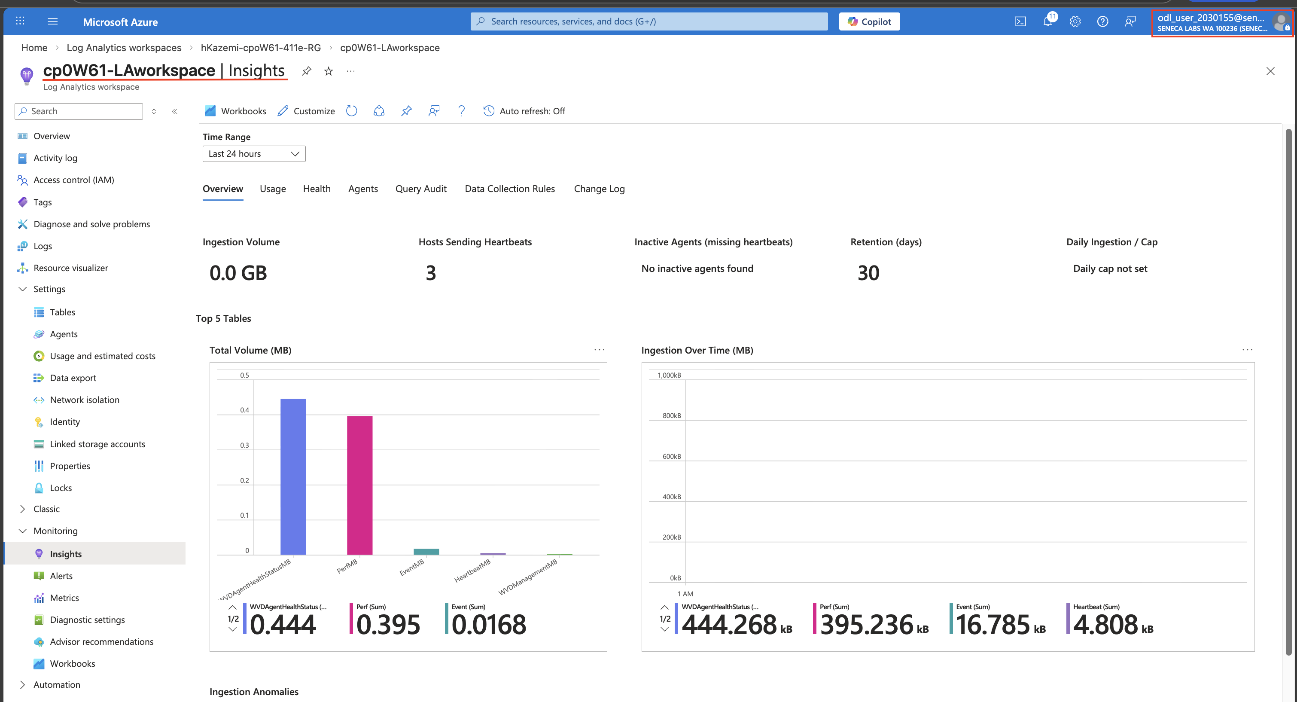Select the Overview tab
Image resolution: width=1297 pixels, height=702 pixels.
(x=222, y=189)
